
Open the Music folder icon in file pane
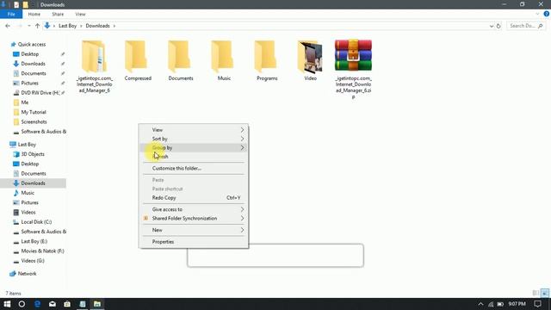(224, 60)
